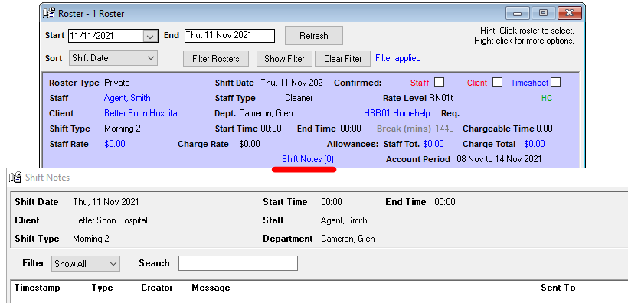Viewport: 628px width, 303px height.
Task: Tick the Timesheet confirmed checkbox
Action: click(555, 83)
